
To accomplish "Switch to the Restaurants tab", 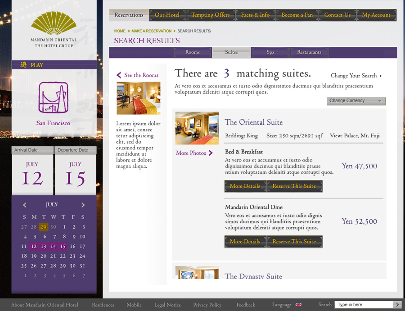I will [309, 52].
